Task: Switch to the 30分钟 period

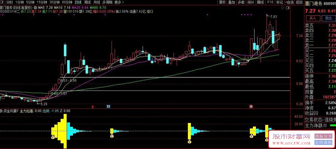Action: coord(54,2)
